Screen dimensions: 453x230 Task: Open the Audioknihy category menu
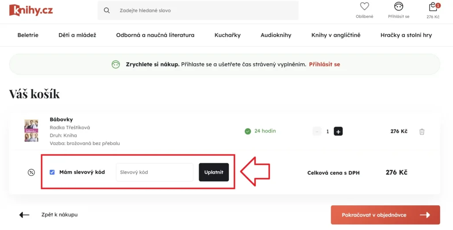tap(276, 35)
